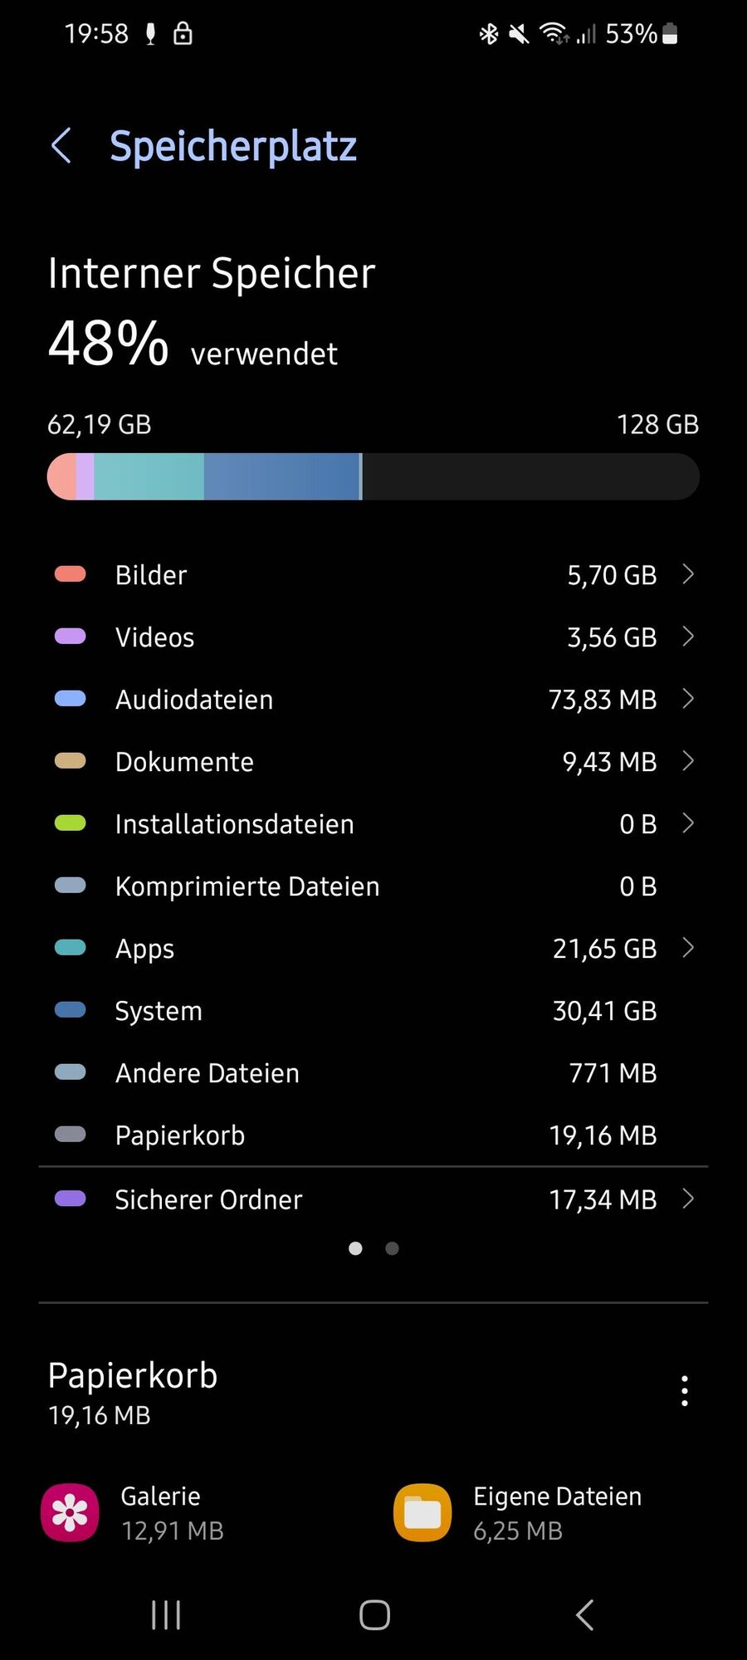The image size is (747, 1660).
Task: Open the Sicherer Ordner entry
Action: coord(373,1199)
